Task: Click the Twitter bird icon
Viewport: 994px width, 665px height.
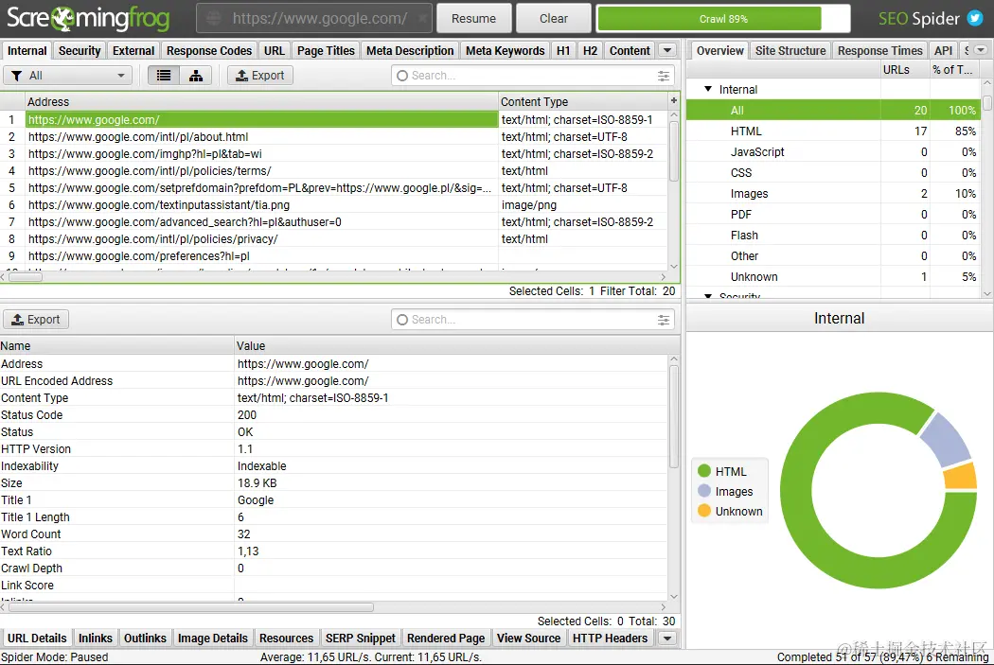Action: pos(975,18)
